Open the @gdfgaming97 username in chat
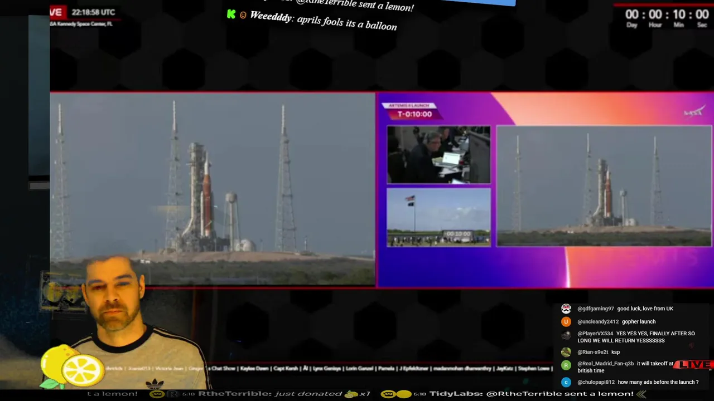Viewport: 714px width, 401px height. click(x=596, y=309)
